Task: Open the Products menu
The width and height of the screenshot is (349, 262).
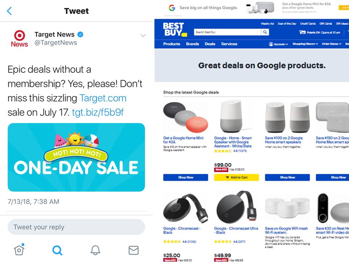Action: (172, 44)
